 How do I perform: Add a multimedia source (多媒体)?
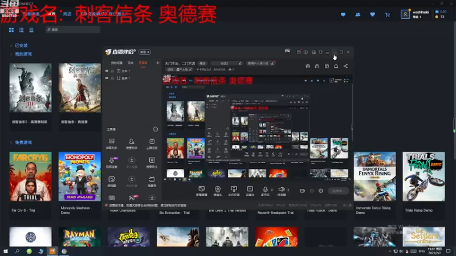250,191
